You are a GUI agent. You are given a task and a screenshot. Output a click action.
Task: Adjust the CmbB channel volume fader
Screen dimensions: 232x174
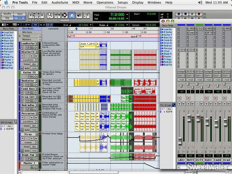click(x=216, y=124)
